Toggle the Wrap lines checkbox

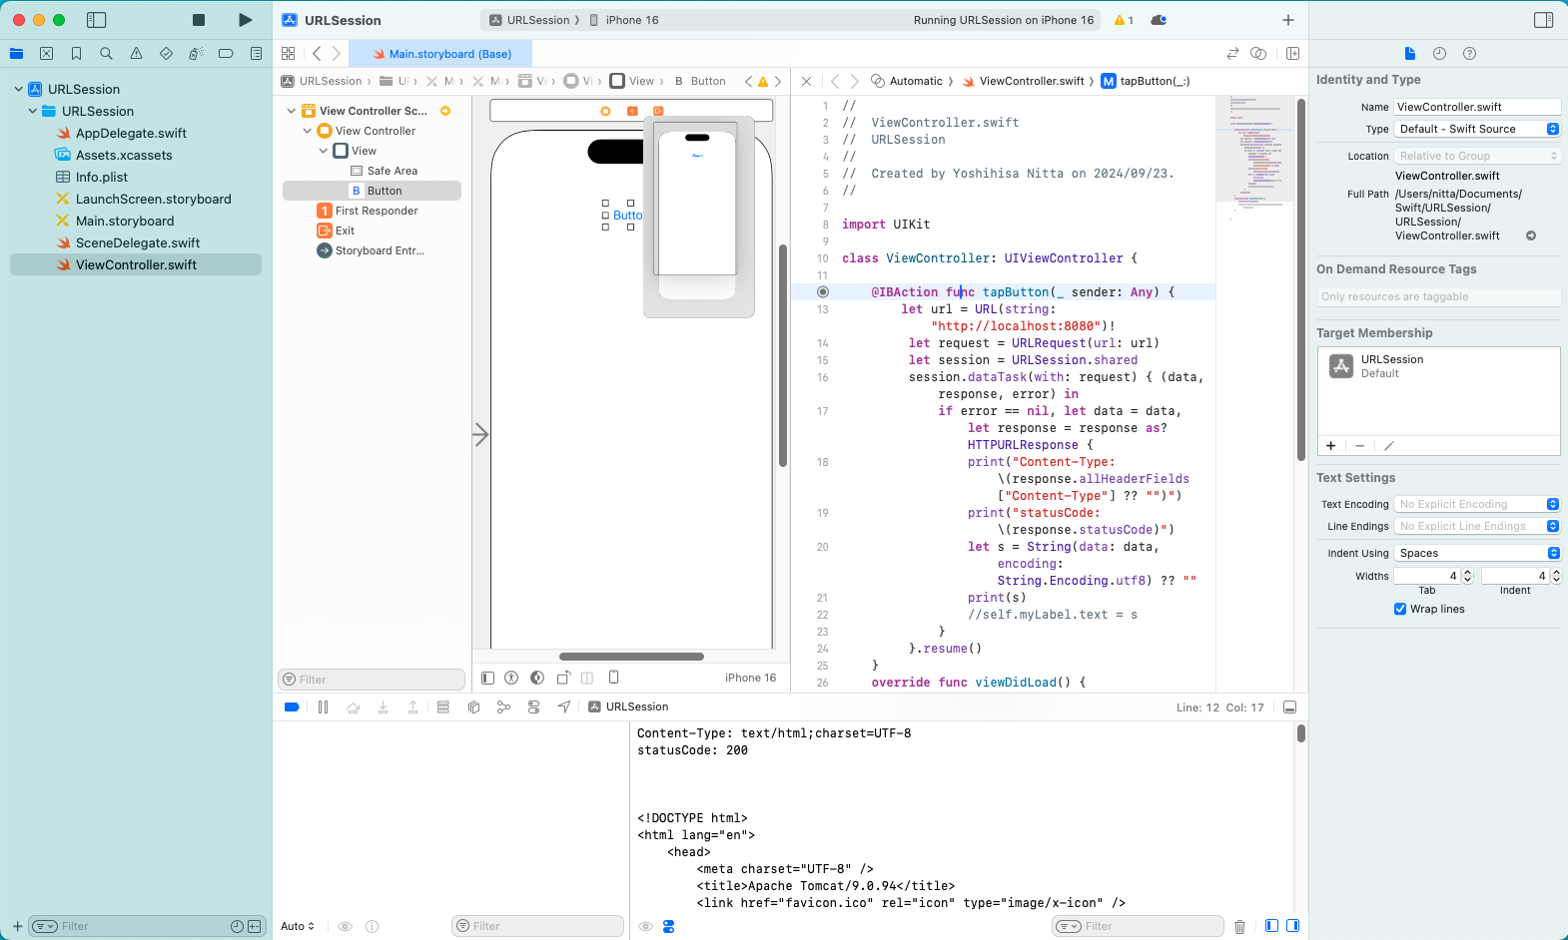click(x=1400, y=609)
